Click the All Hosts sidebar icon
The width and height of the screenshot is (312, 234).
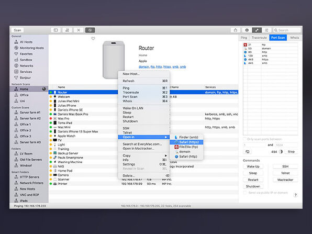[x=16, y=42]
